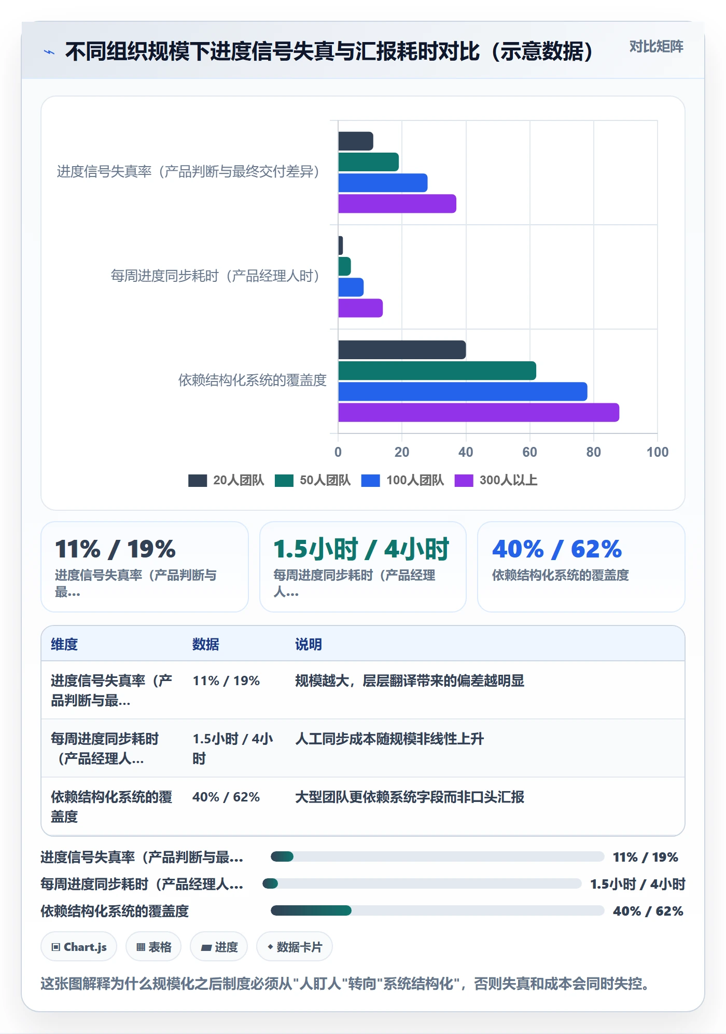Click purple 300人以上 bar in 覆盖度 group
The height and width of the screenshot is (1034, 726).
pos(479,413)
